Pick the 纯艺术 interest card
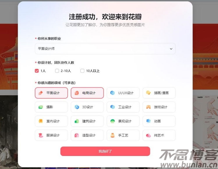Image resolution: width=218 pixels, height=169 pixels. (x=159, y=135)
